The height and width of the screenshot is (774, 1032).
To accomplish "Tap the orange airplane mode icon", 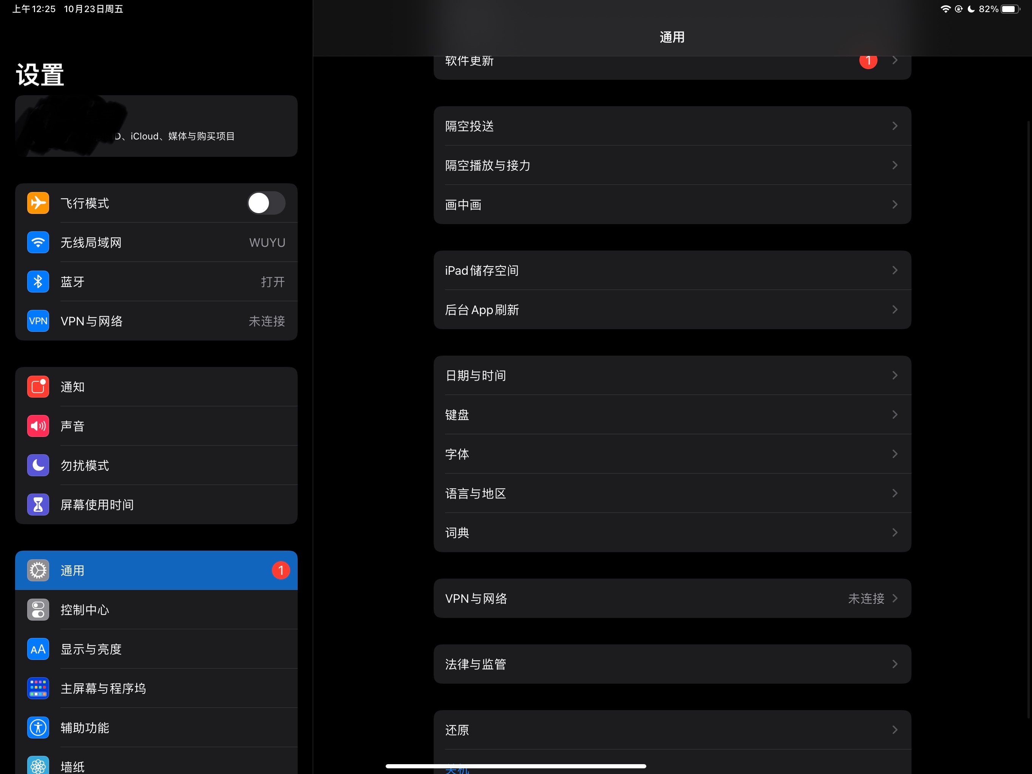I will [x=38, y=203].
